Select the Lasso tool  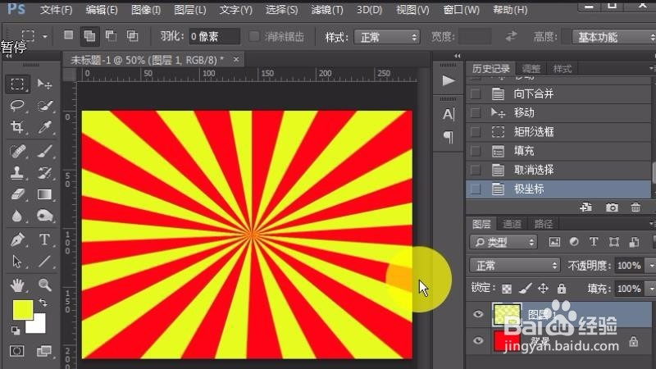click(17, 106)
